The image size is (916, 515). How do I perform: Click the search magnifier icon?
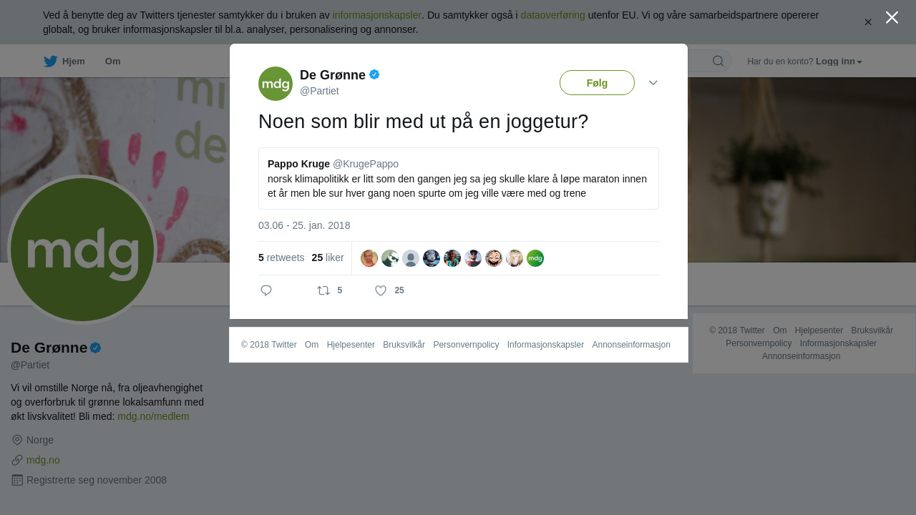click(x=718, y=61)
